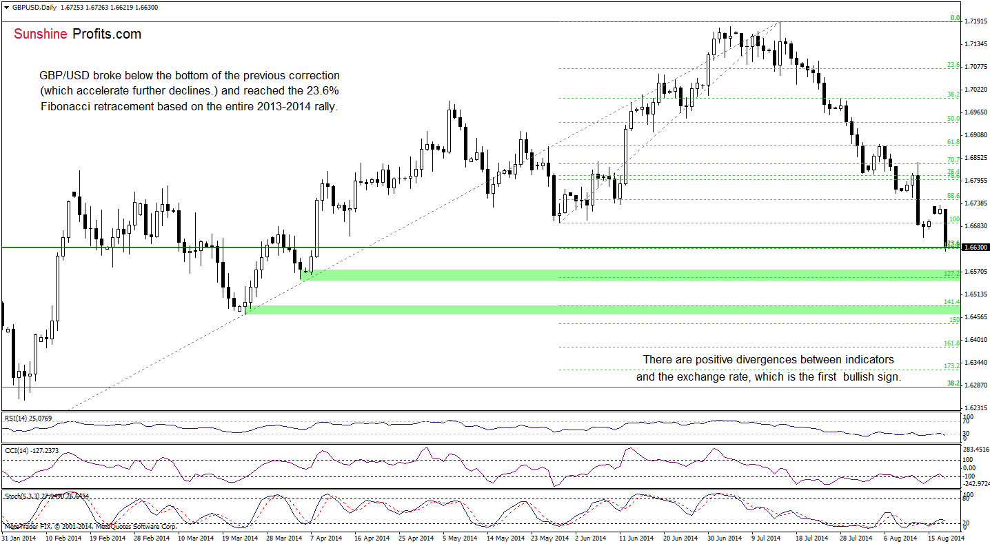
Task: Click the GBPUSD,Daily chart title text
Action: (34, 6)
